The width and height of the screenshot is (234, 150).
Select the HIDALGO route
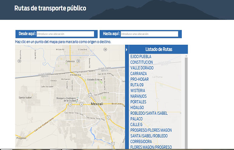point(137,108)
